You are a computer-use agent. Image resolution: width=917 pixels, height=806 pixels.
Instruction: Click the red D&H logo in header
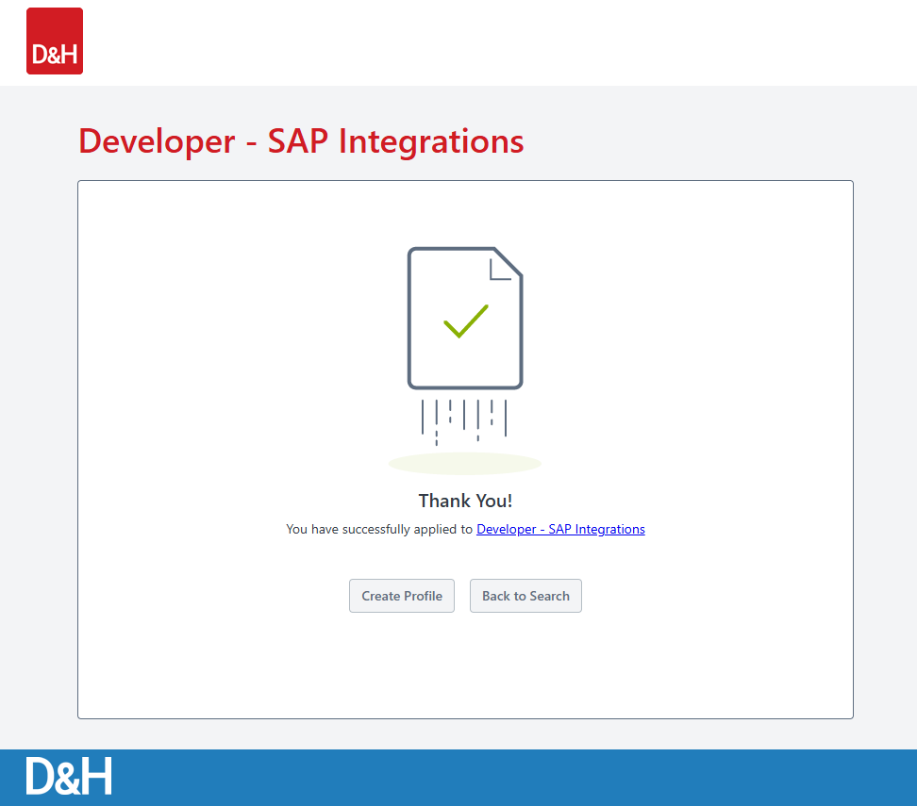coord(55,41)
